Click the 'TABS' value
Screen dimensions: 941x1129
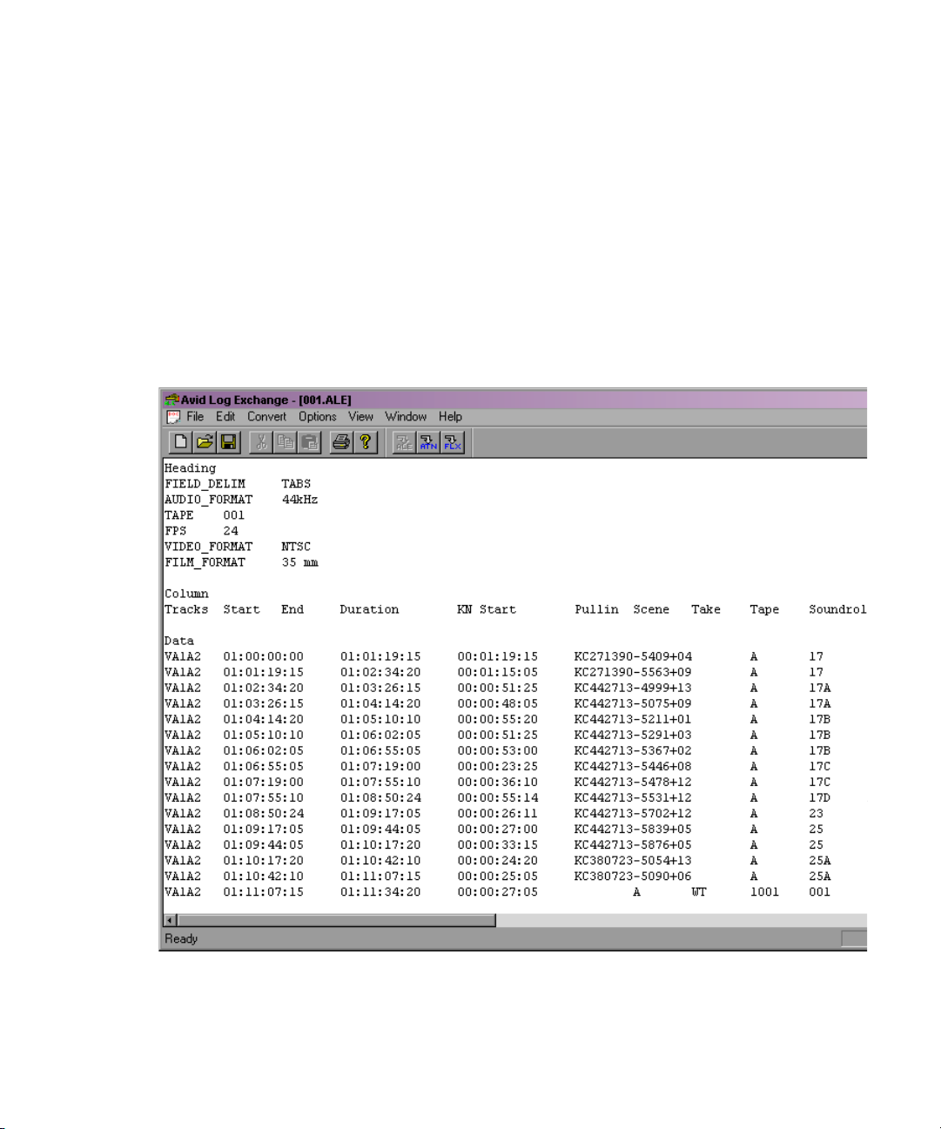tap(296, 484)
